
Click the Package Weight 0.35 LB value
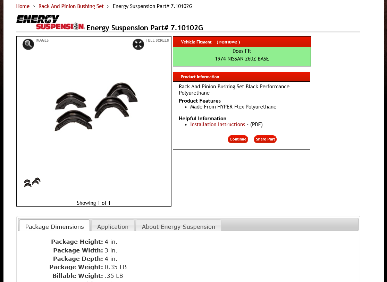click(x=116, y=267)
